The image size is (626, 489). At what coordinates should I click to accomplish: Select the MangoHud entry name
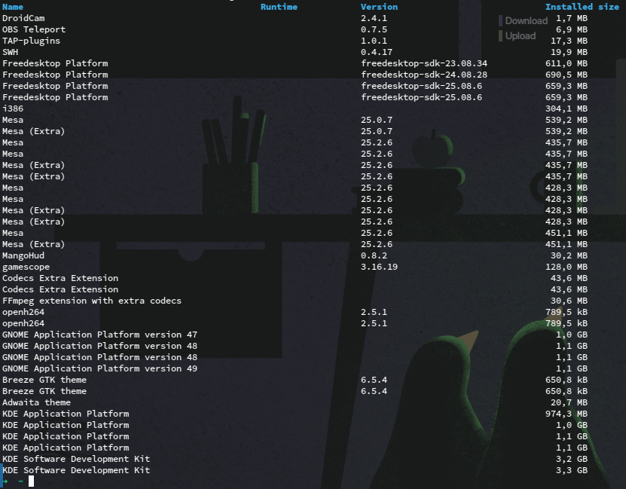23,255
